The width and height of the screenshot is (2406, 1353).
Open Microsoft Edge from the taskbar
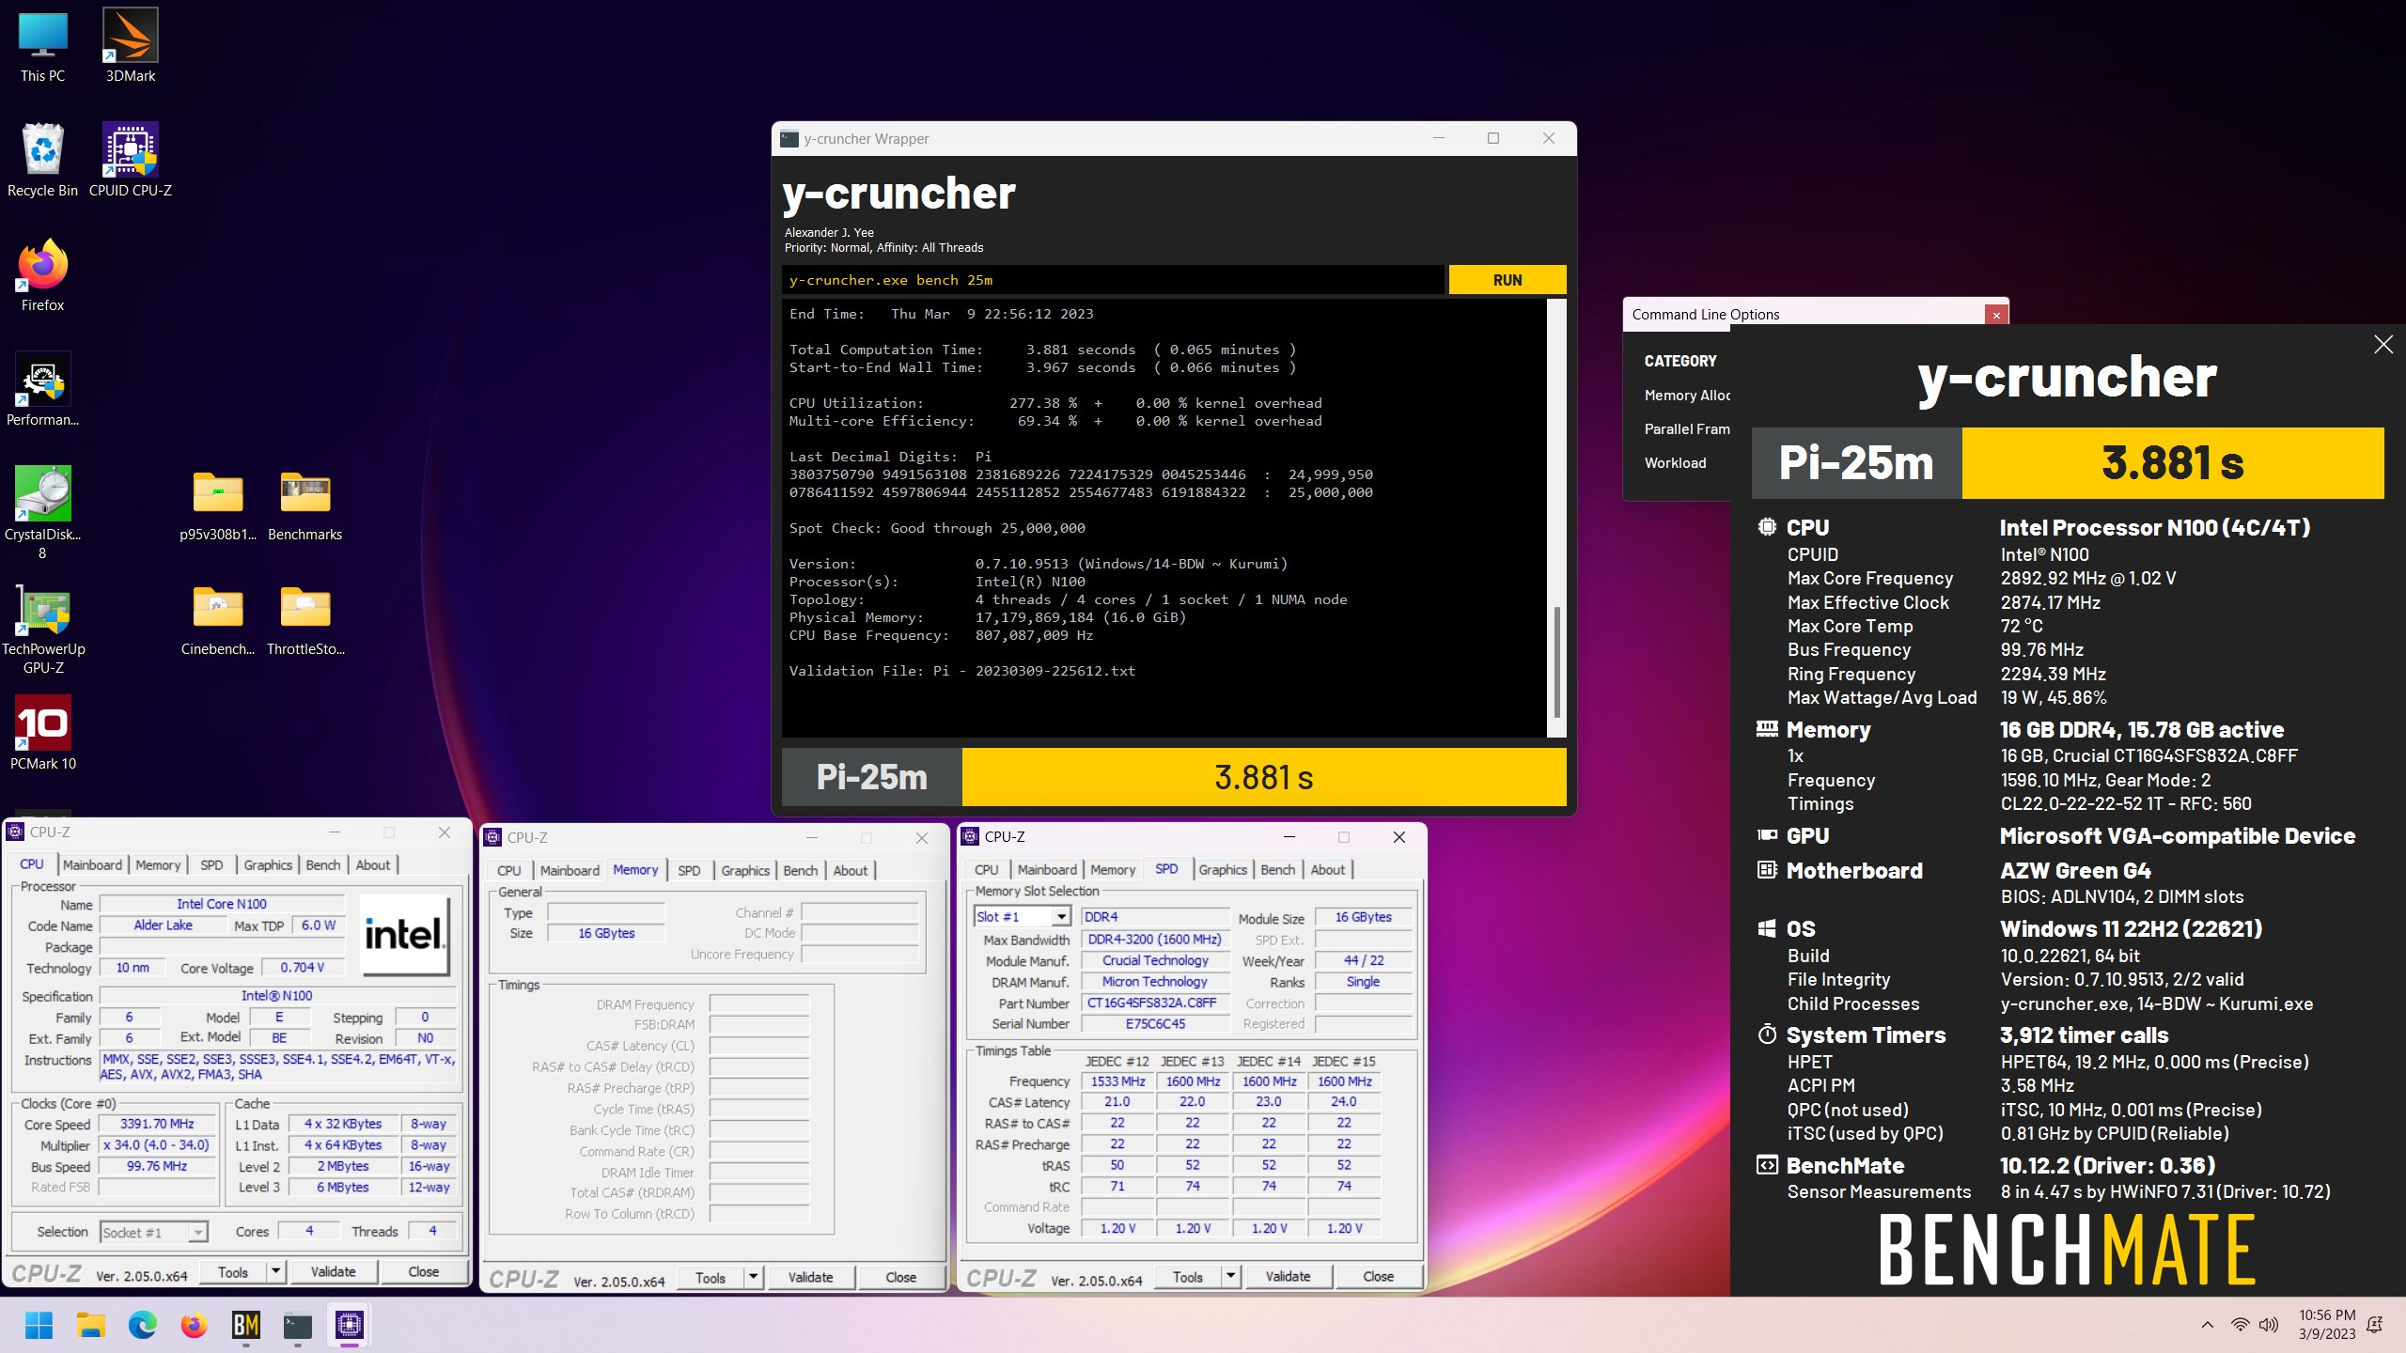143,1325
